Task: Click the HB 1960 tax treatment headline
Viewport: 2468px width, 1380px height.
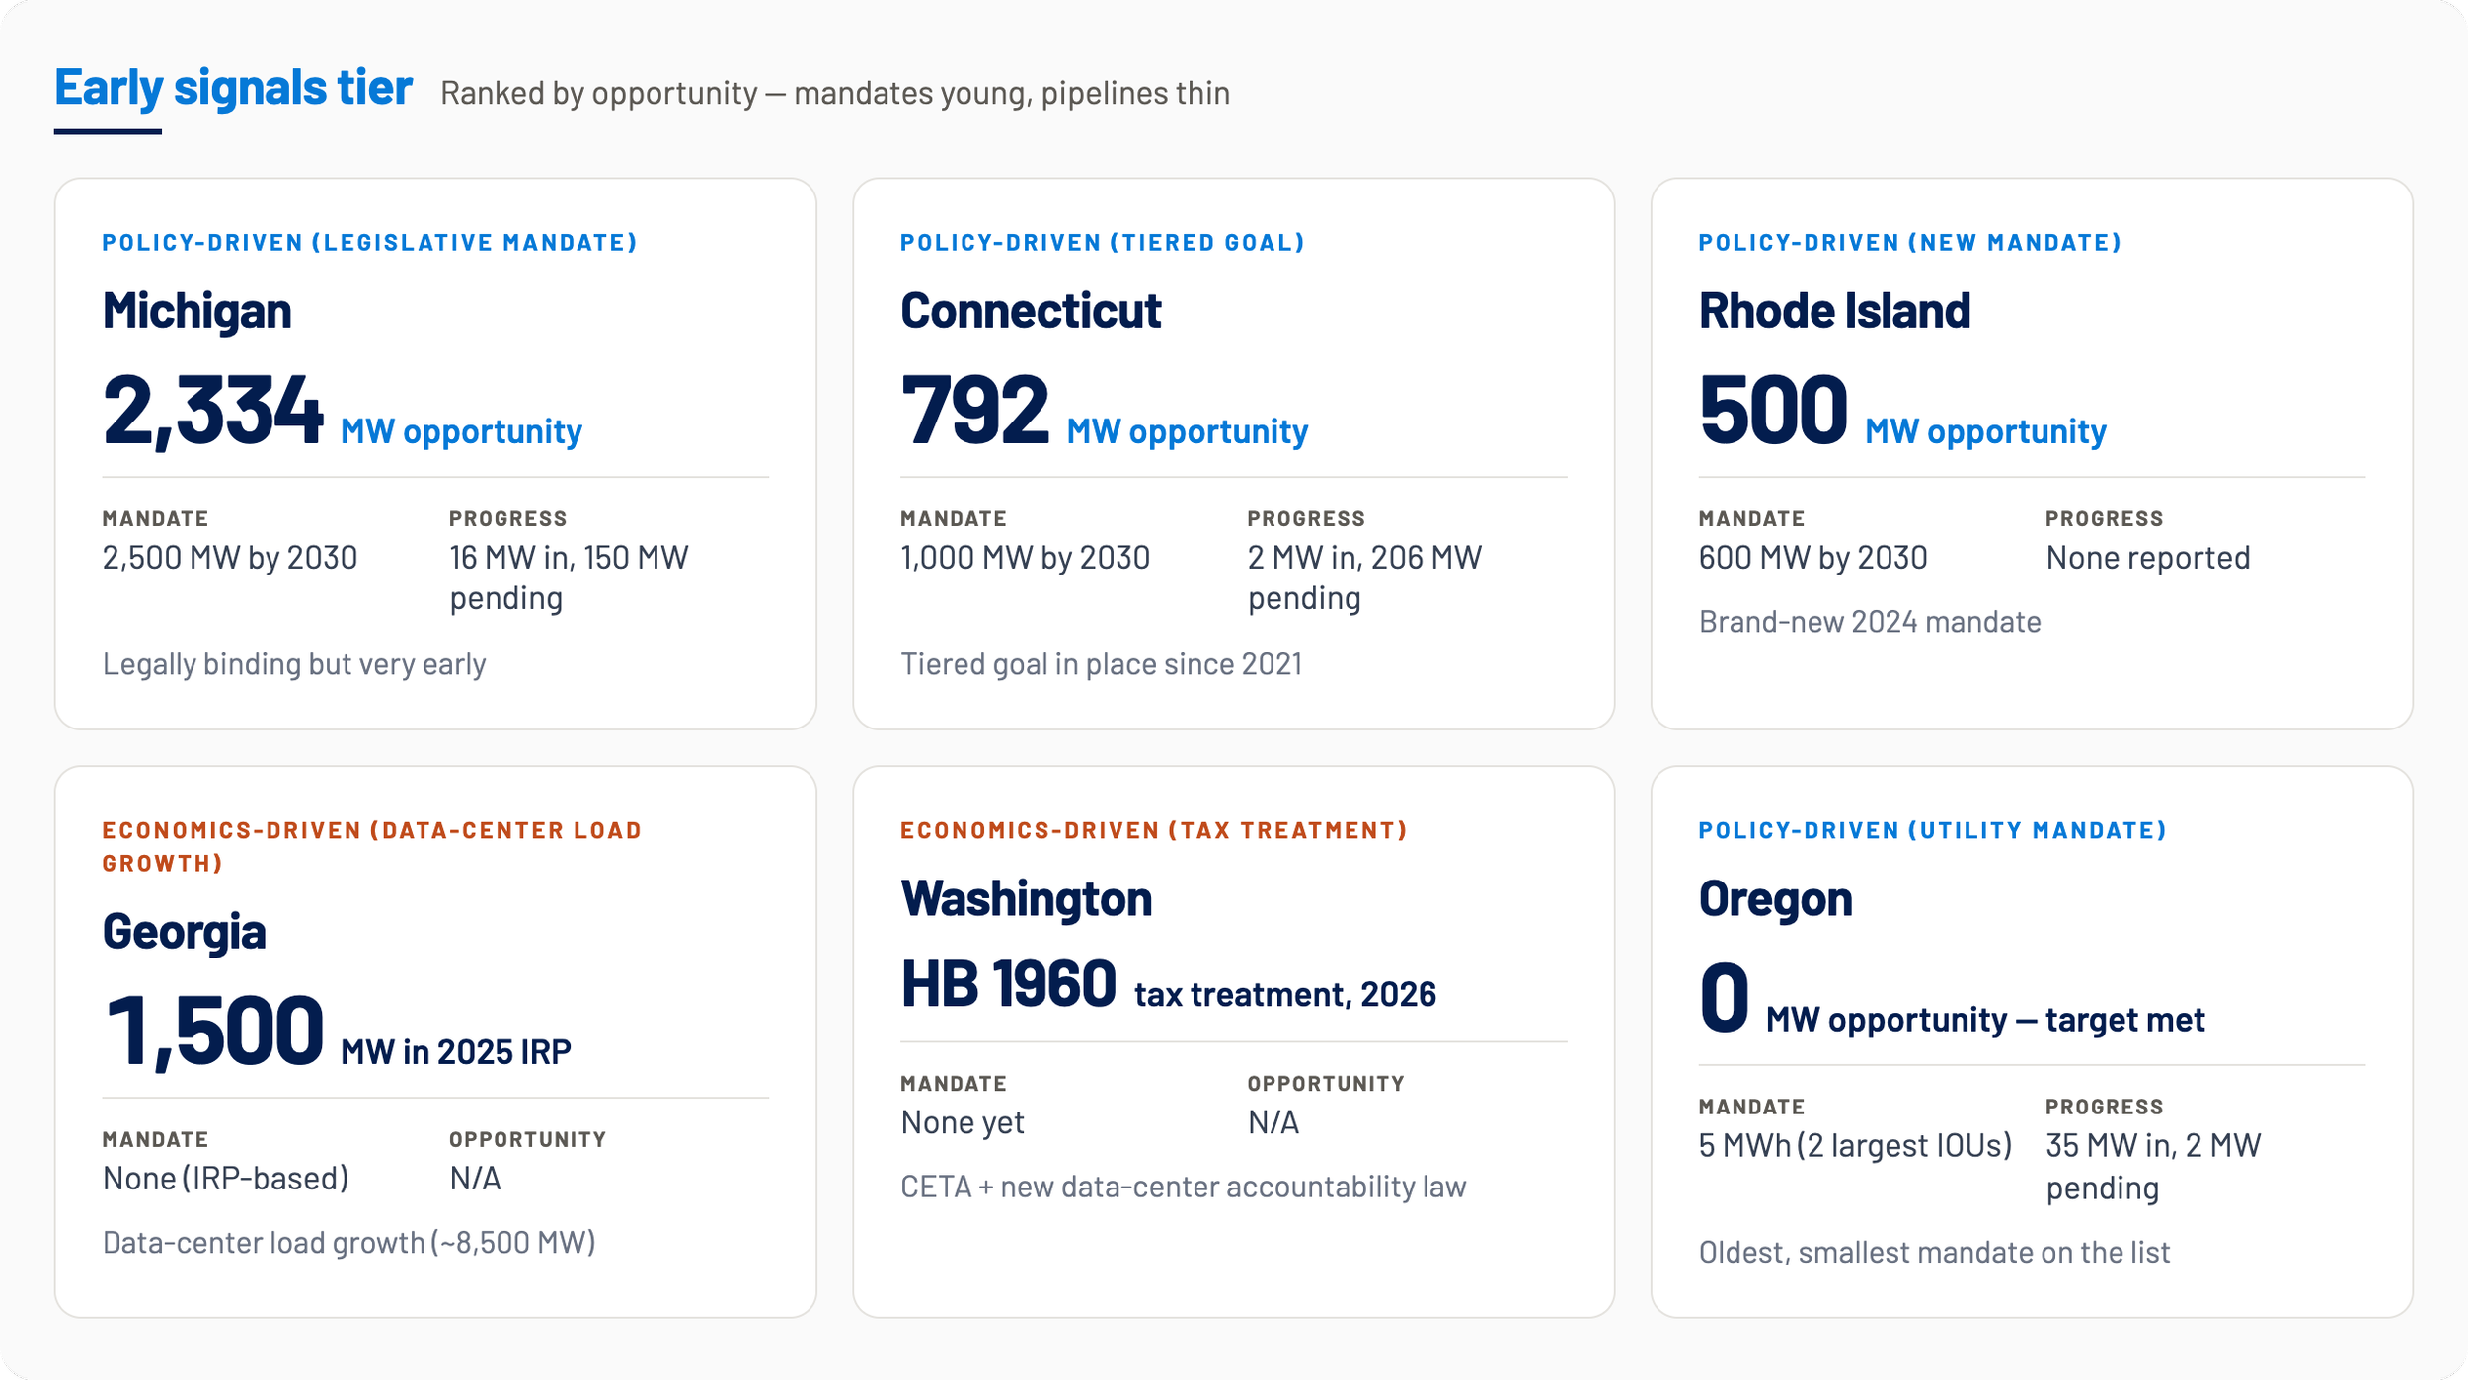Action: 1169,985
